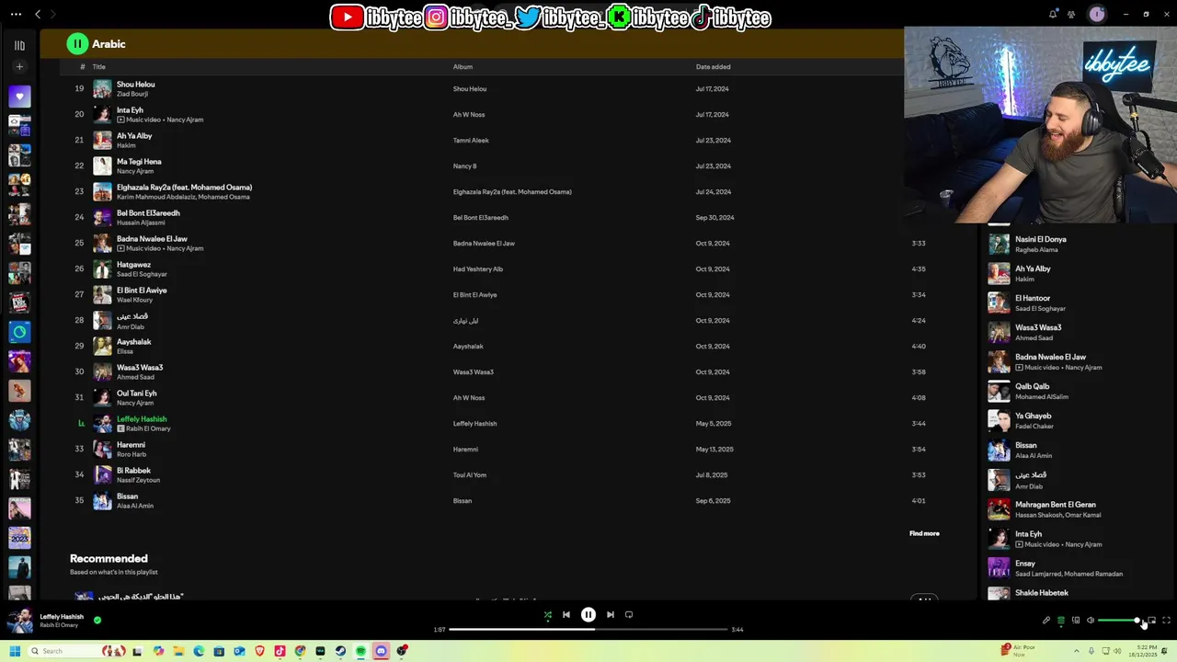Screen dimensions: 1177x662
Task: Enter full screen mode icon
Action: [1166, 621]
